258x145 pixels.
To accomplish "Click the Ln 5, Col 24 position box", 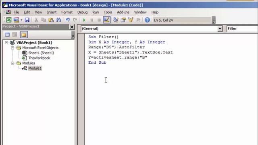I will pyautogui.click(x=182, y=20).
